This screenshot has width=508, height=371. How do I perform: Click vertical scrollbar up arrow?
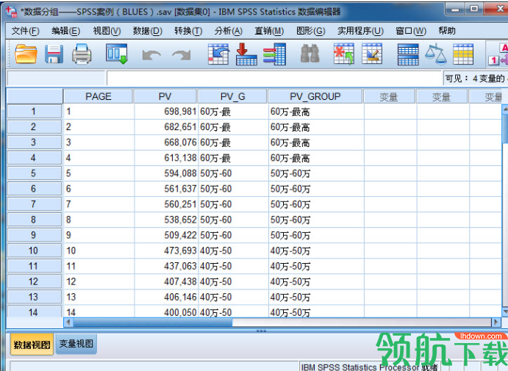pos(505,109)
